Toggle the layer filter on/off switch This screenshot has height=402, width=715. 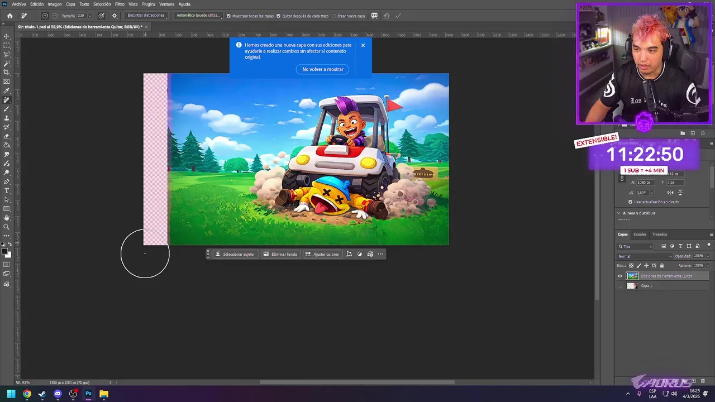[x=709, y=246]
